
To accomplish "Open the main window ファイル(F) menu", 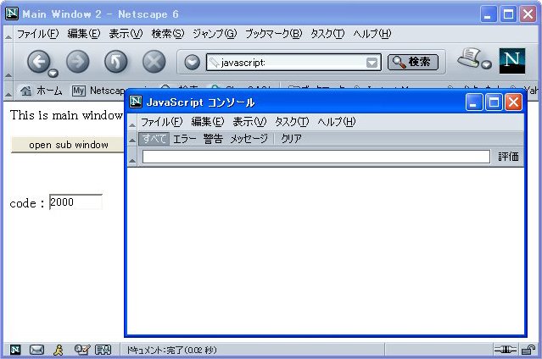I will coord(38,34).
